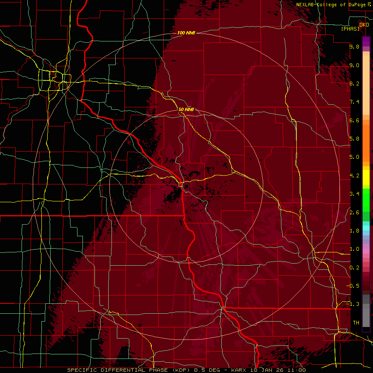This screenshot has width=373, height=373.
Task: Click the 4.2 scale label
Action: (354, 176)
